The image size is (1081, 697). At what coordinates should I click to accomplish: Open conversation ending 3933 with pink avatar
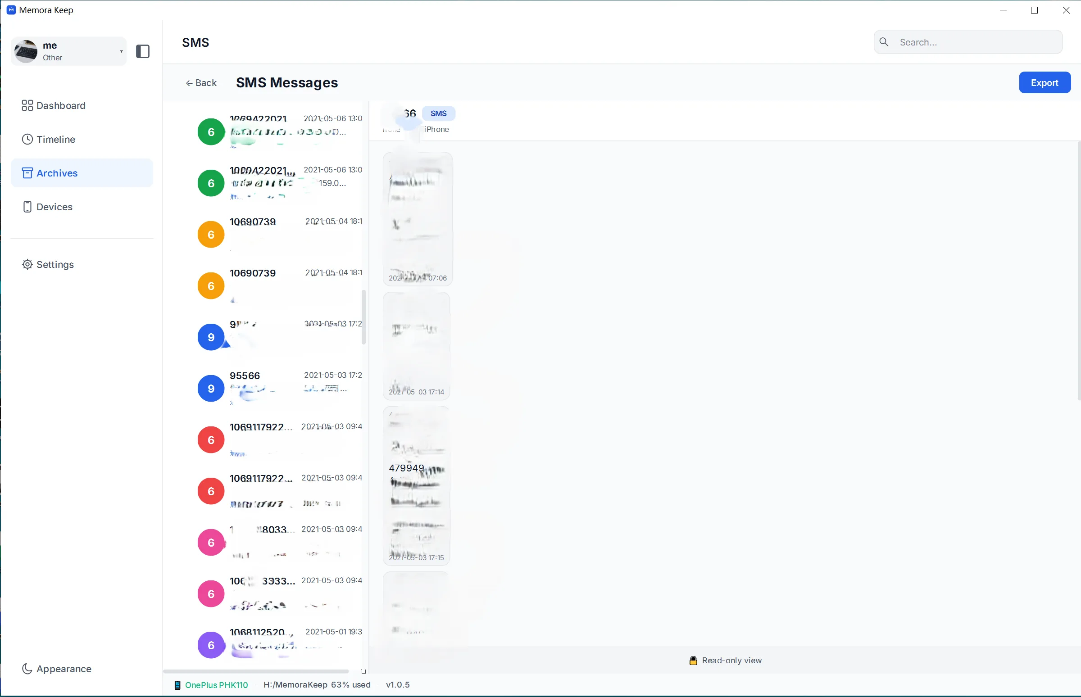277,593
